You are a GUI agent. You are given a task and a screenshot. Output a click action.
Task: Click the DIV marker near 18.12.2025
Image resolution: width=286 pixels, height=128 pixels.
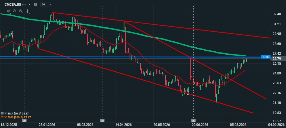(x=24, y=121)
